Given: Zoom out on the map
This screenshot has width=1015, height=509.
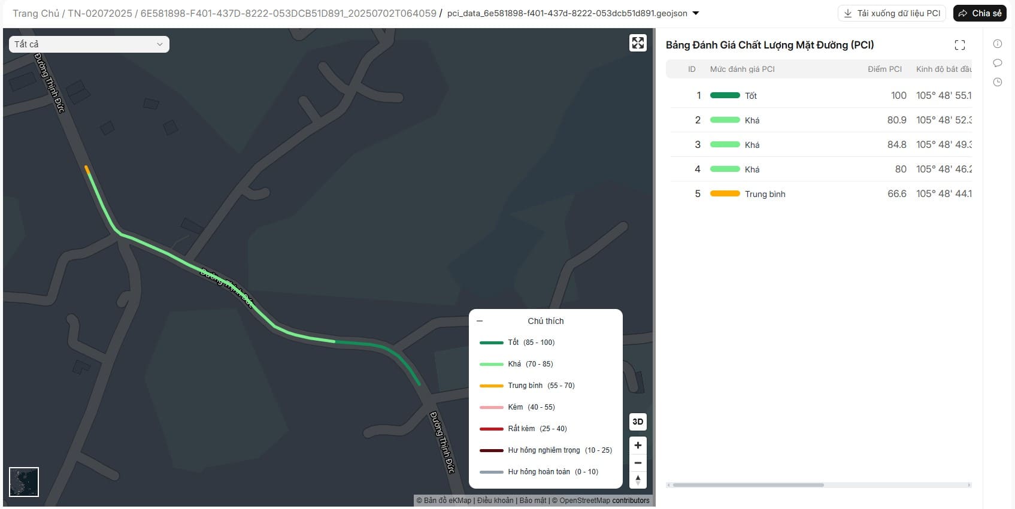Looking at the screenshot, I should (638, 463).
